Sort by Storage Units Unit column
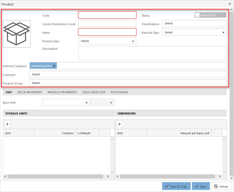 [19, 133]
